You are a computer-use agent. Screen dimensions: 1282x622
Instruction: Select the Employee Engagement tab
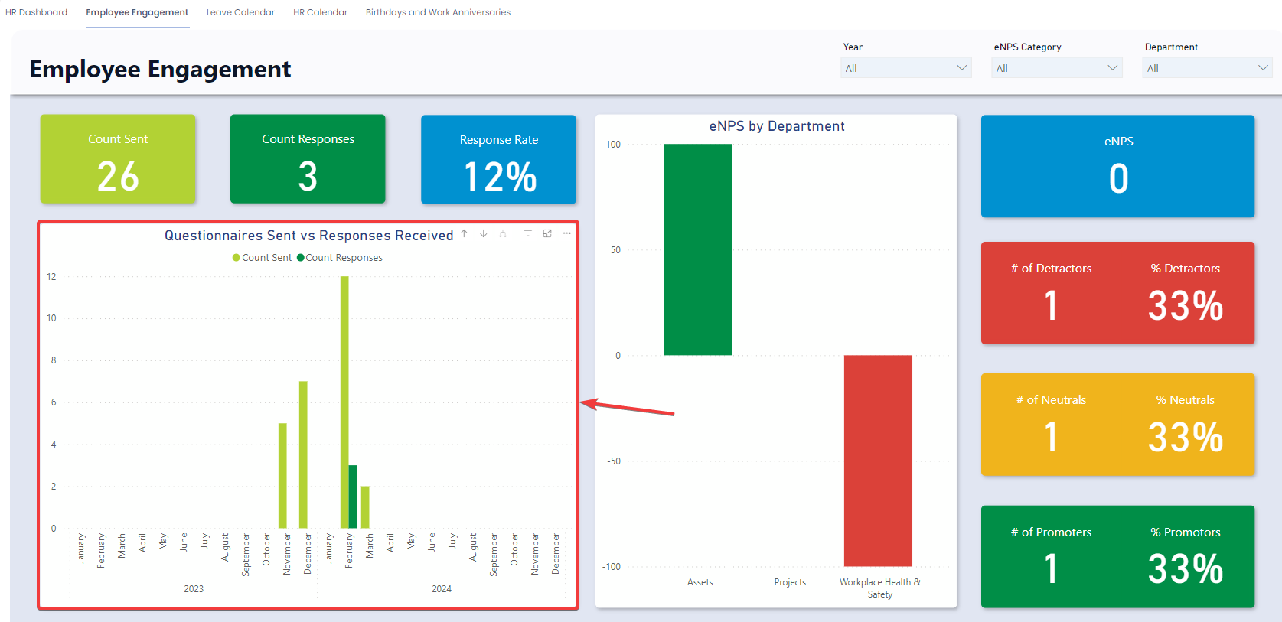click(x=137, y=12)
